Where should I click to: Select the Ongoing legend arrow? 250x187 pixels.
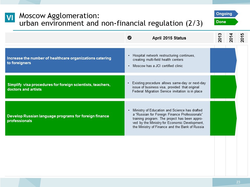point(226,14)
